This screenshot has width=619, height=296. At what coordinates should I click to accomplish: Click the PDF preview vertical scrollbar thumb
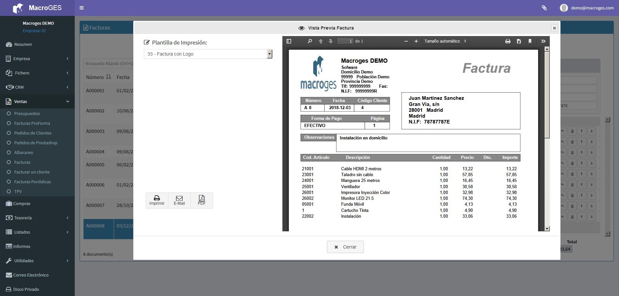547,95
